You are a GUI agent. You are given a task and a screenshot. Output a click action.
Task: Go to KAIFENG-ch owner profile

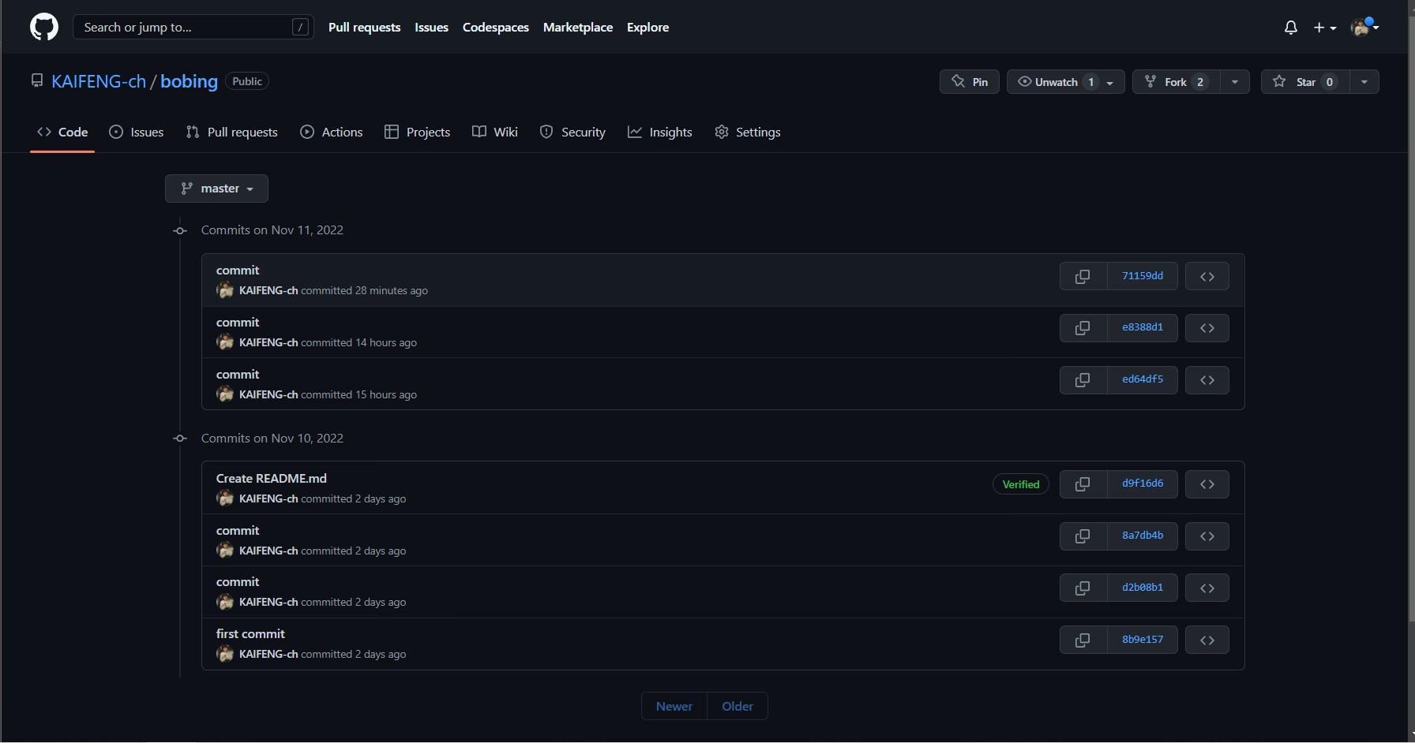pos(99,81)
